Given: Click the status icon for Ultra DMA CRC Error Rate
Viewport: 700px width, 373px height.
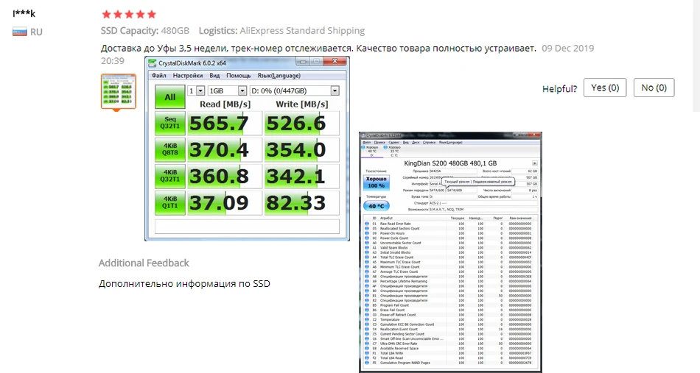Looking at the screenshot, I should point(367,344).
